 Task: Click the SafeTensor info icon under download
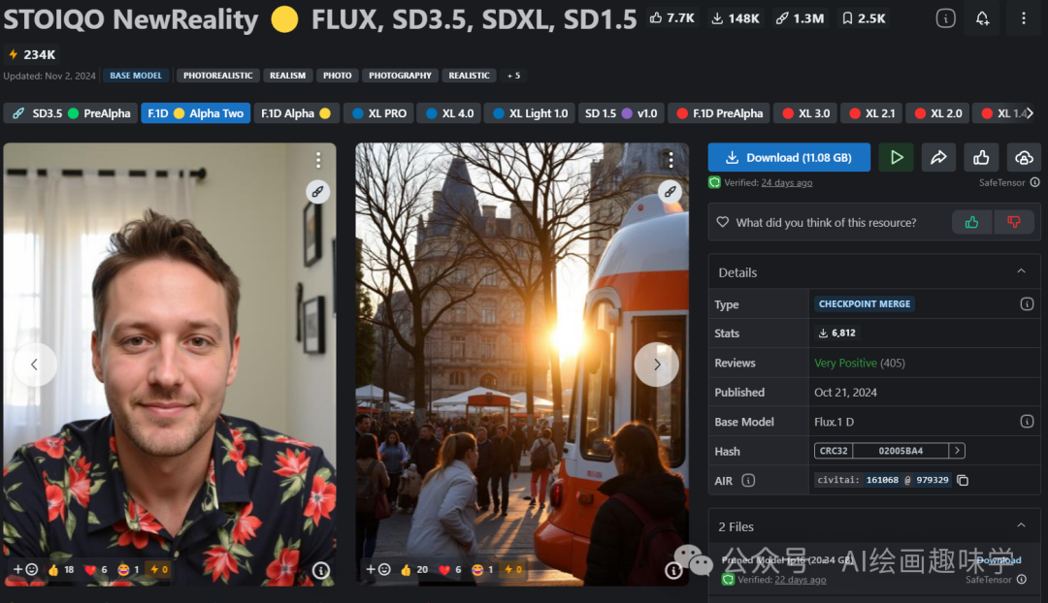click(1034, 182)
